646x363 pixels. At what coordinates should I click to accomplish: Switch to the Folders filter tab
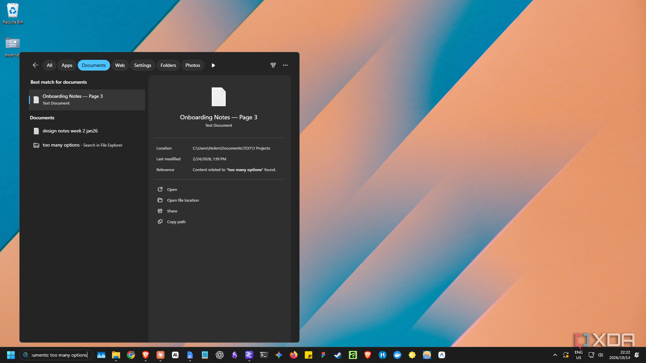click(168, 65)
